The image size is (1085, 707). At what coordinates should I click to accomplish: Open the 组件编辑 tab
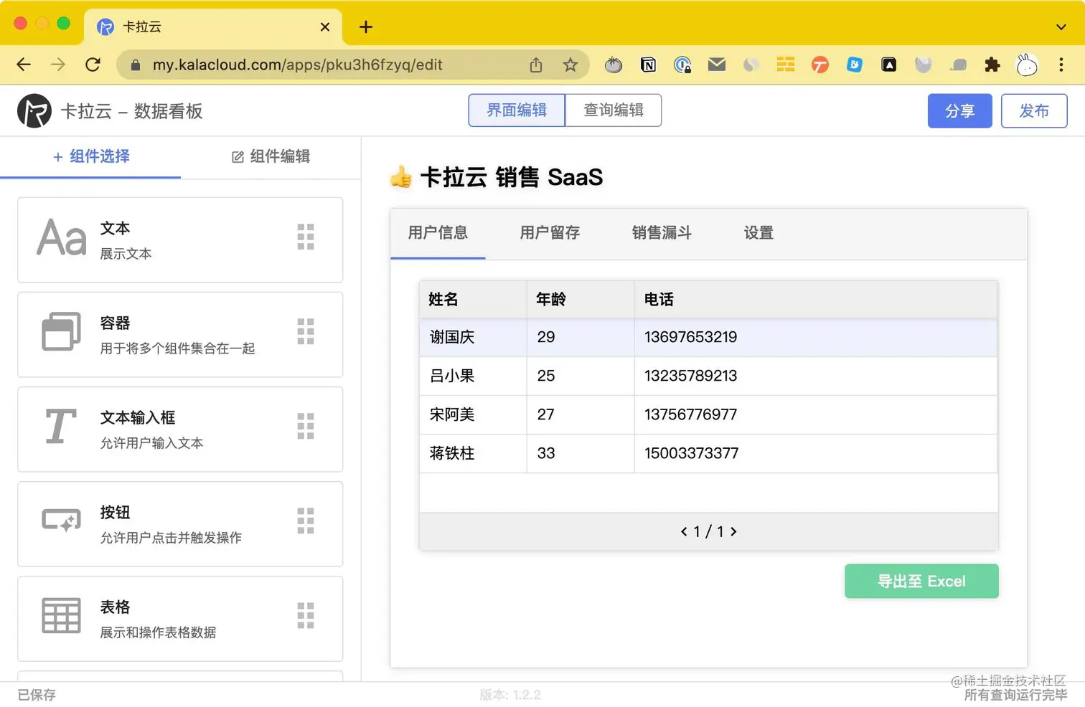point(271,156)
